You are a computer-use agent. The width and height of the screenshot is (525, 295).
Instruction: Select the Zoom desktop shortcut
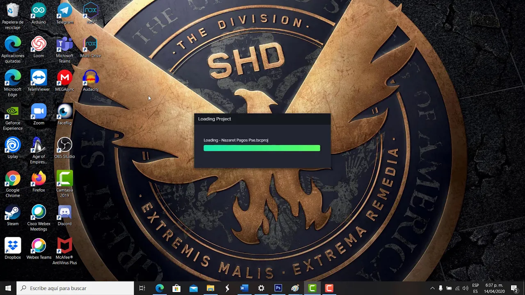click(39, 114)
